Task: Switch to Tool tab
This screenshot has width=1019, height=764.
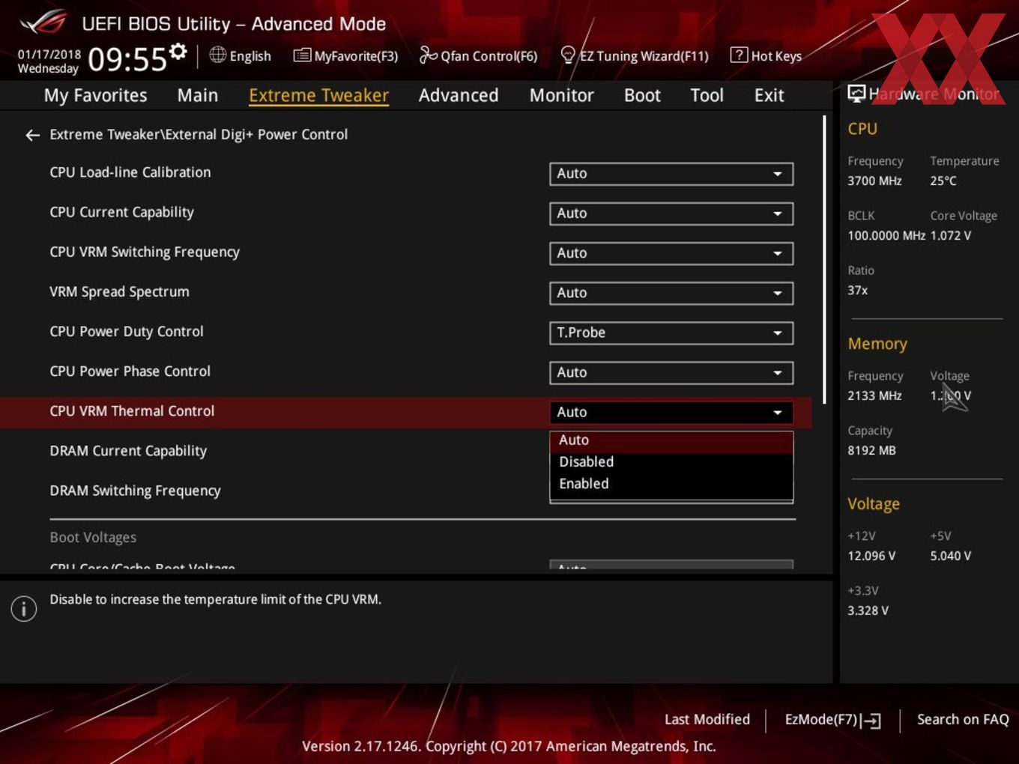Action: pyautogui.click(x=707, y=96)
